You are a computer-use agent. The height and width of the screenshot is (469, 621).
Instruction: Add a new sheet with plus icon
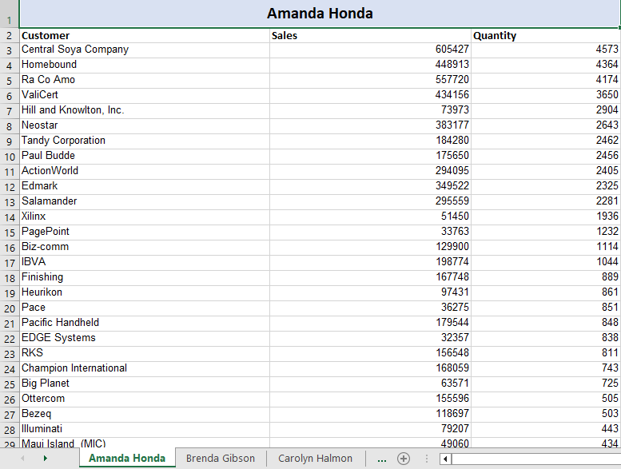click(x=403, y=459)
